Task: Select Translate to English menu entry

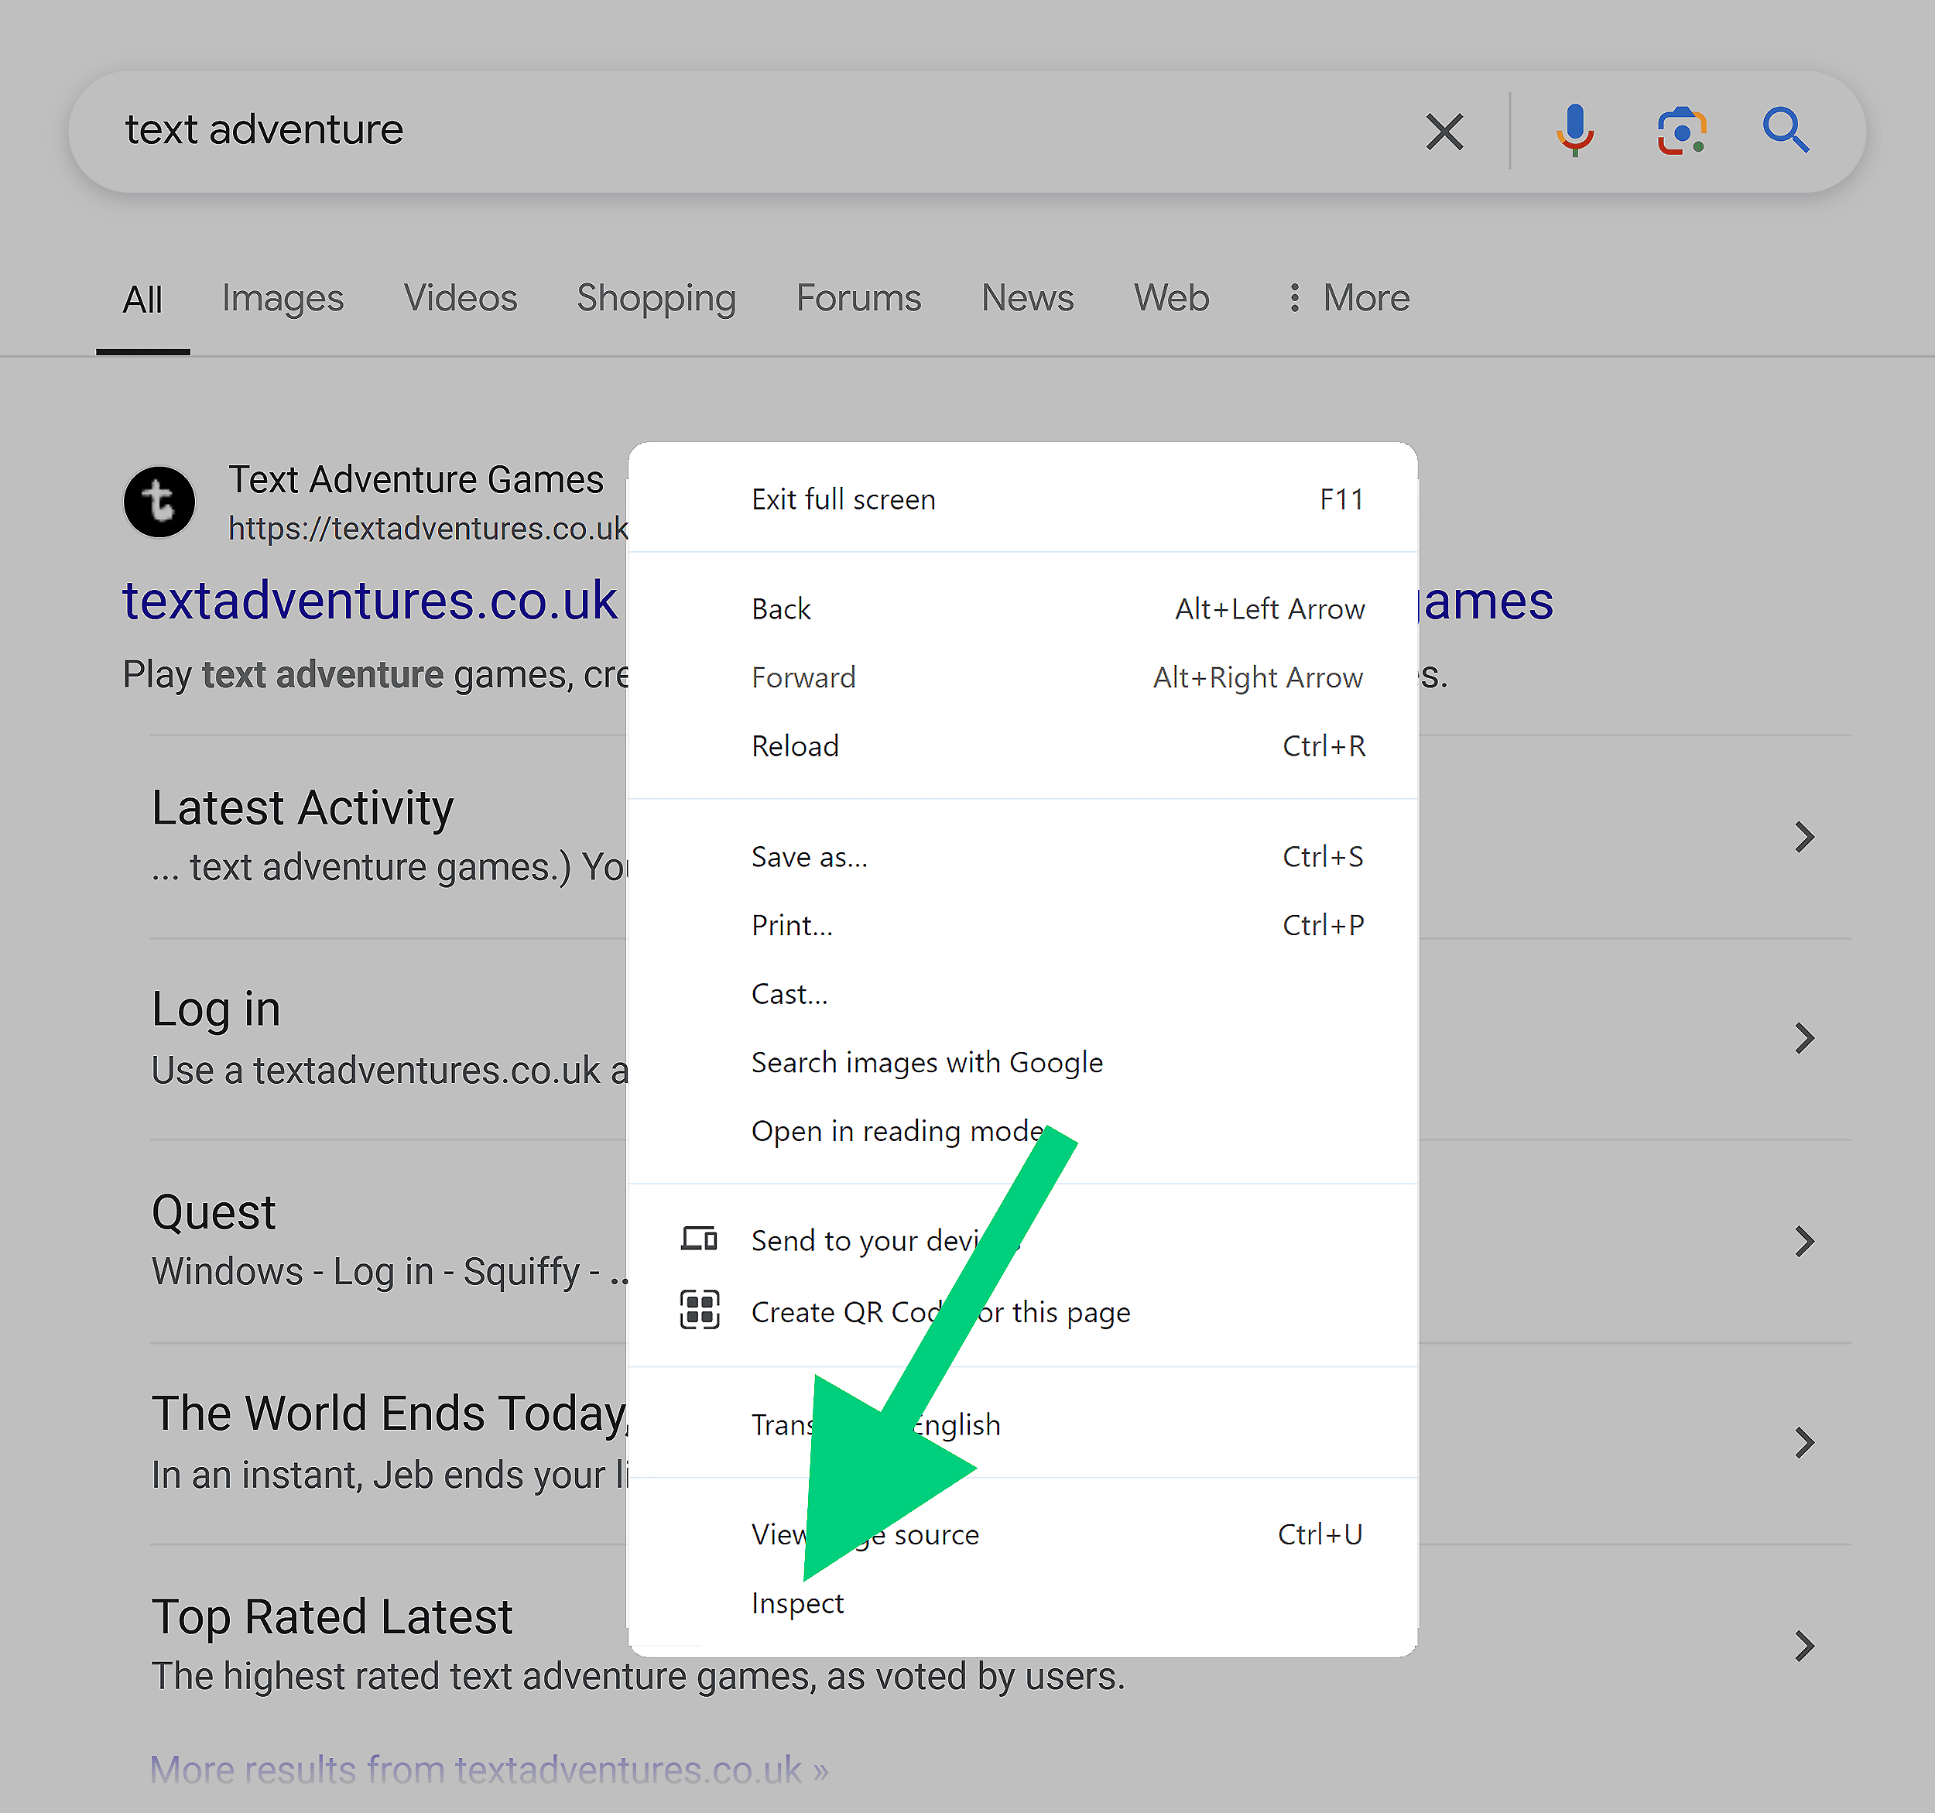Action: pos(1023,1424)
